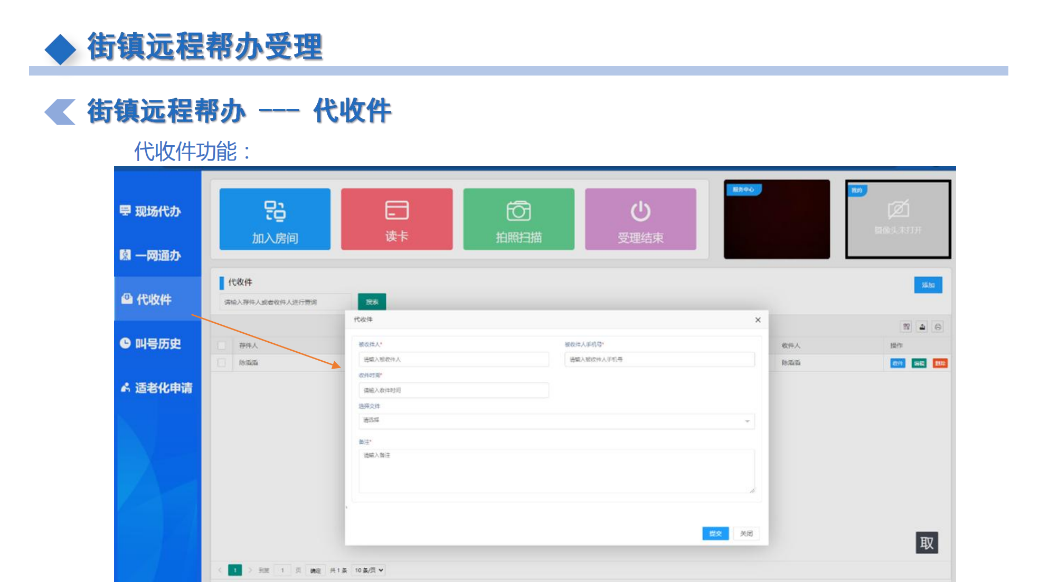This screenshot has width=1039, height=582.
Task: Click the export icon above table
Action: point(922,327)
